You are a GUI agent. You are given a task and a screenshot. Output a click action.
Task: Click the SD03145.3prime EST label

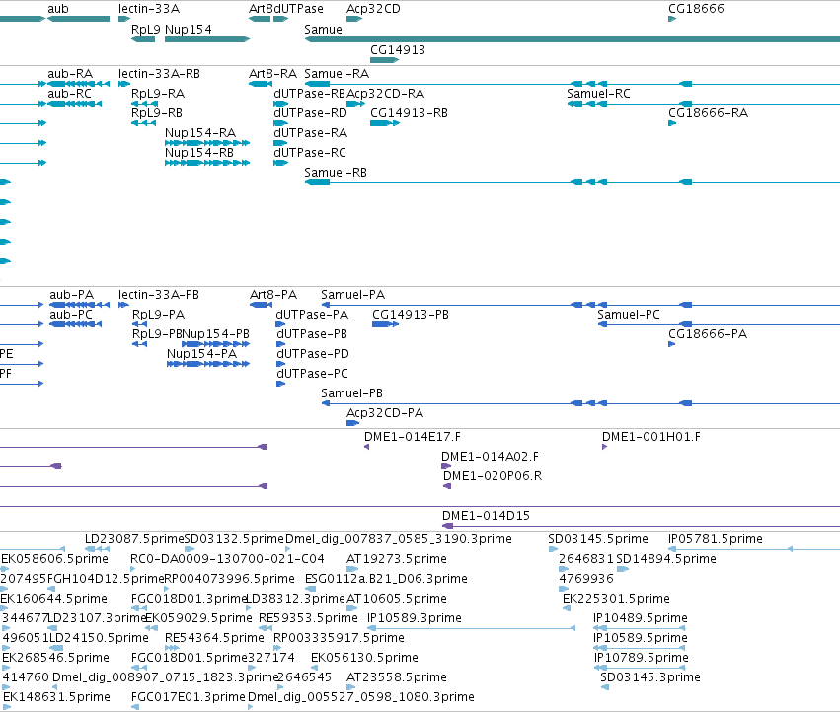(x=650, y=677)
